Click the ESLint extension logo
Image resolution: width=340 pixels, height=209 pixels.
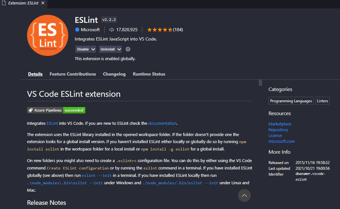coord(48,35)
